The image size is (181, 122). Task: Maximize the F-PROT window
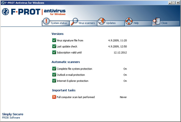point(174,3)
